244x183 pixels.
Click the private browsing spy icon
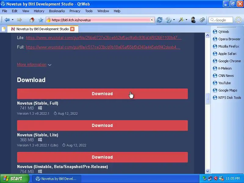pos(193,20)
